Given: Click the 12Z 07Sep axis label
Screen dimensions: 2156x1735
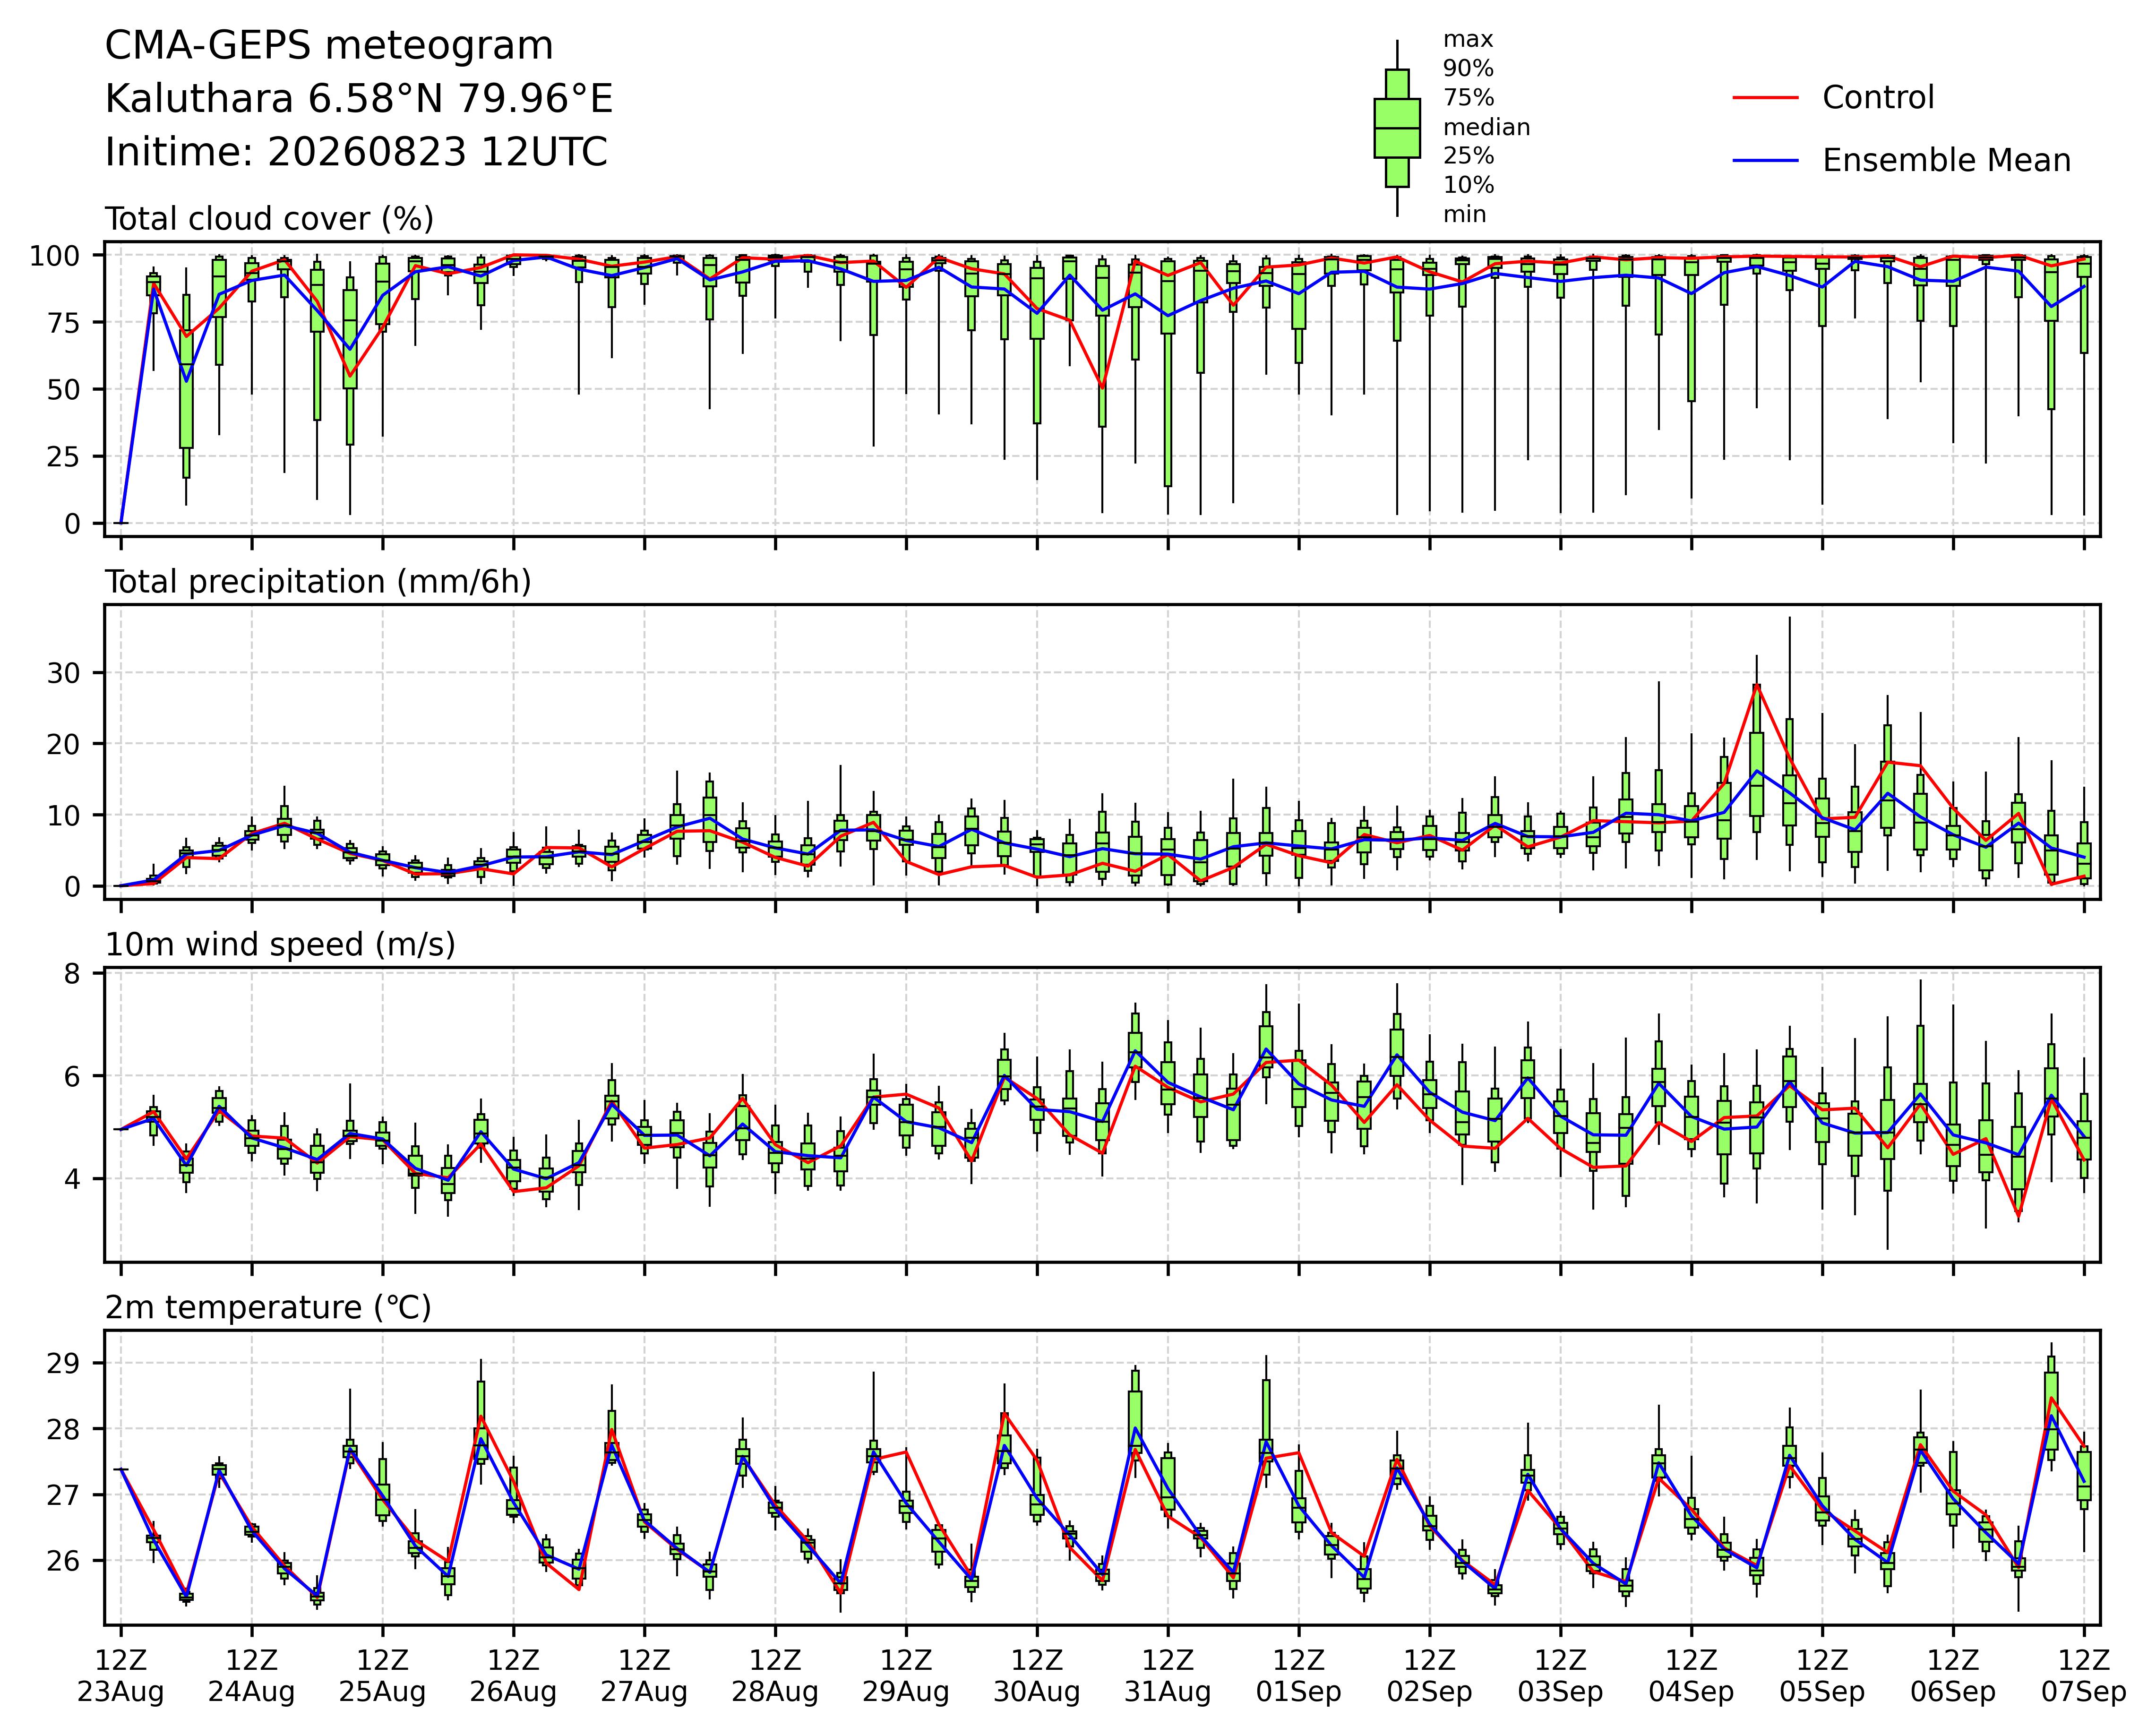Looking at the screenshot, I should tap(2084, 1676).
